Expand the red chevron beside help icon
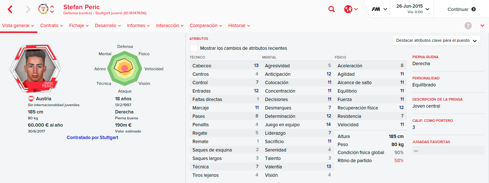This screenshot has width=489, height=183. coord(482,26)
